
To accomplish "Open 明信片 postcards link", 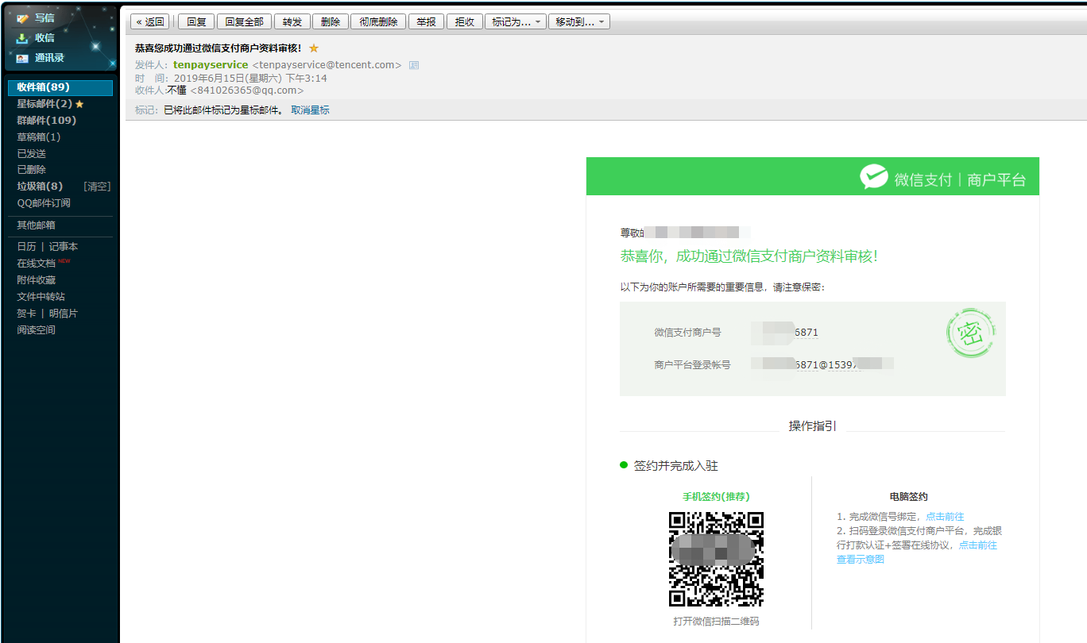I will tap(64, 314).
